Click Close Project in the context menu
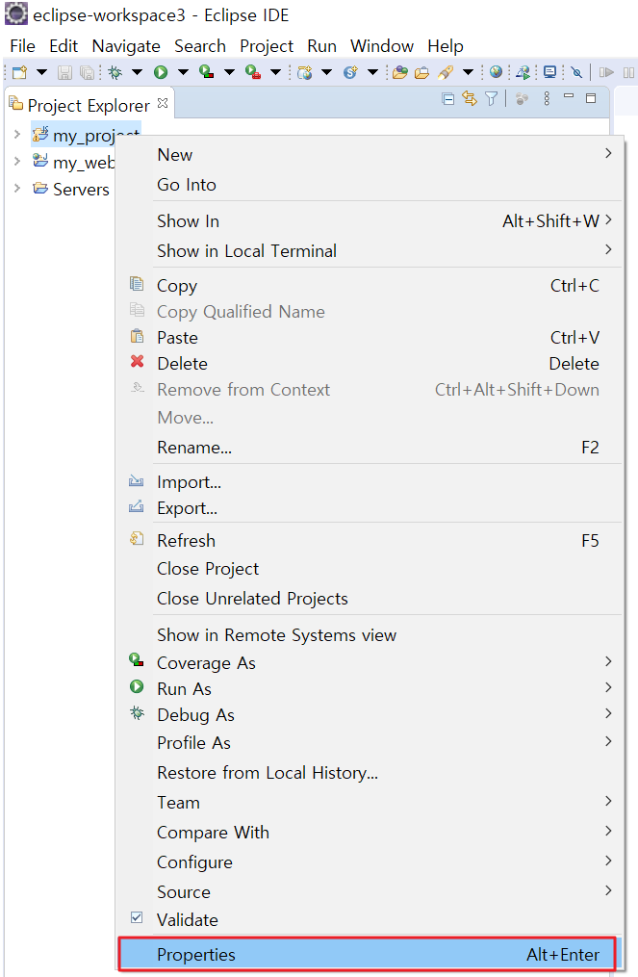This screenshot has height=977, width=638. pyautogui.click(x=207, y=569)
